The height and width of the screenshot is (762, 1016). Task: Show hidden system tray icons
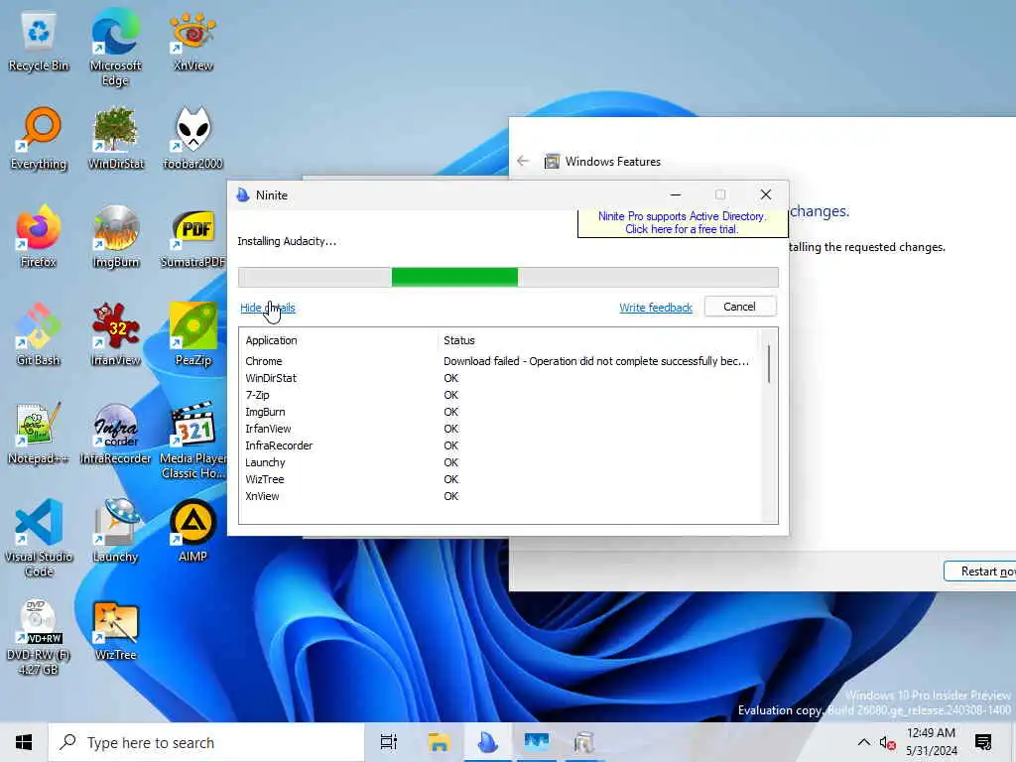(x=864, y=742)
